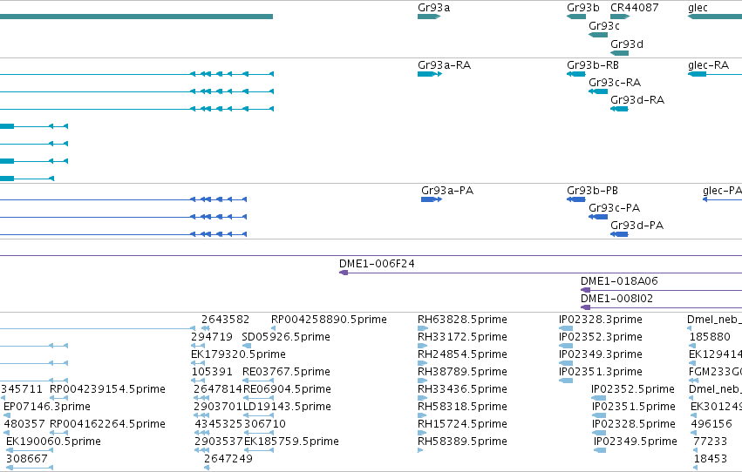Select the 345711 EST label
742x472 pixels.
[21, 389]
